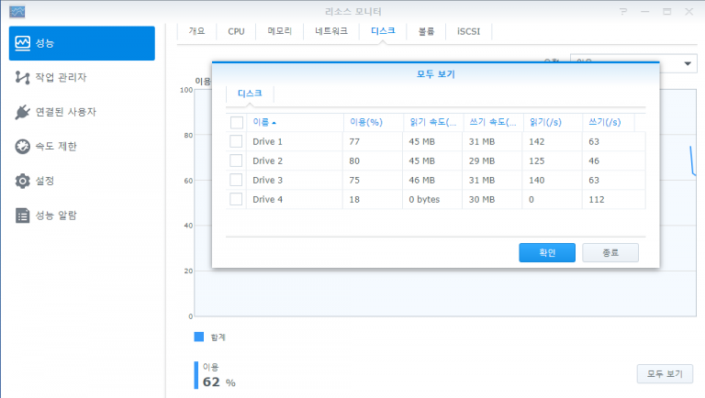The height and width of the screenshot is (398, 705).
Task: Toggle the select-all checkbox in table header
Action: point(237,122)
